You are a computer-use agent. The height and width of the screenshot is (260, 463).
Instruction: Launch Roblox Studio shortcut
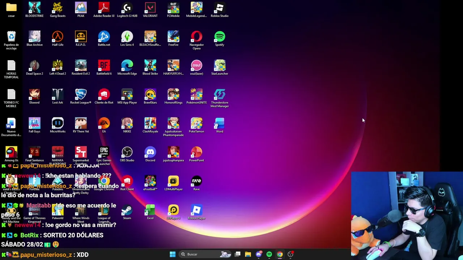220,10
